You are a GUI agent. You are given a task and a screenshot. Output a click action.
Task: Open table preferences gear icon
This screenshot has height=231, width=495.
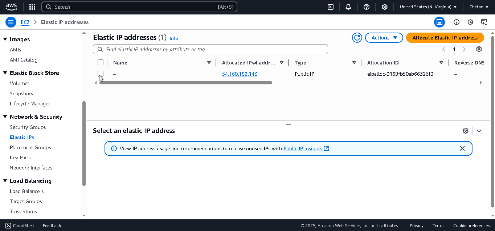tap(479, 49)
